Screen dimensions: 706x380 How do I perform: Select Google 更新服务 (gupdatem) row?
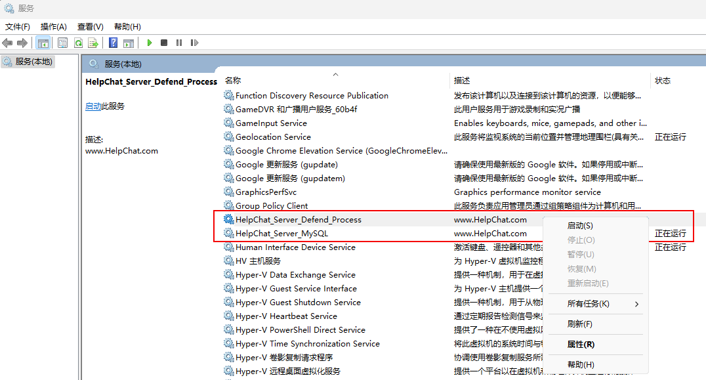(x=290, y=179)
